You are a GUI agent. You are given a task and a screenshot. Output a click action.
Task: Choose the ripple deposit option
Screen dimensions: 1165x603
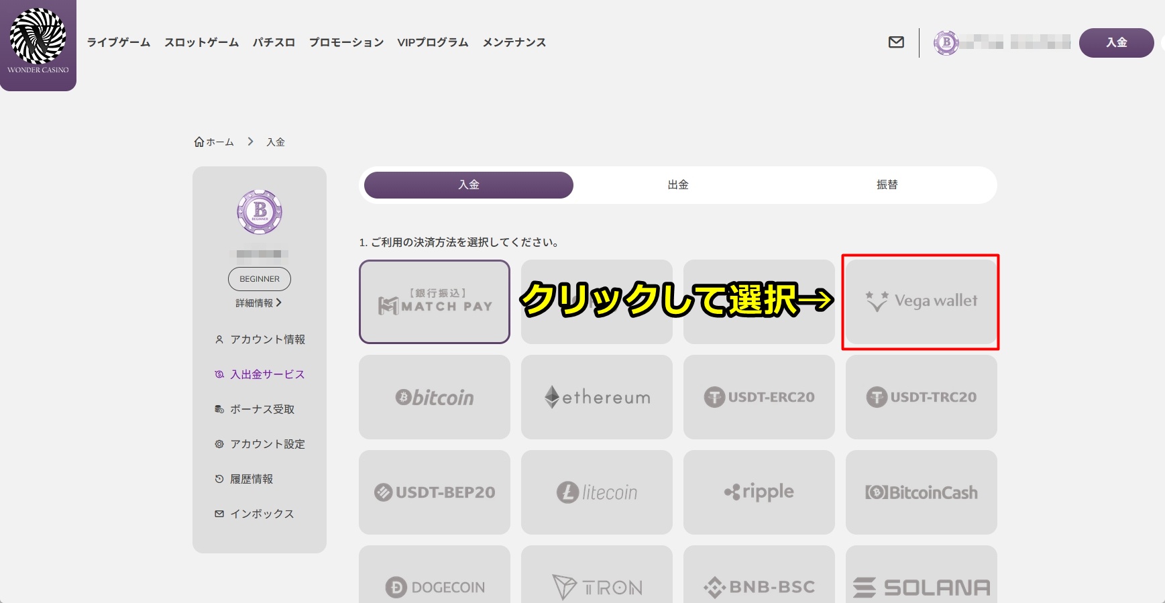[x=759, y=492]
